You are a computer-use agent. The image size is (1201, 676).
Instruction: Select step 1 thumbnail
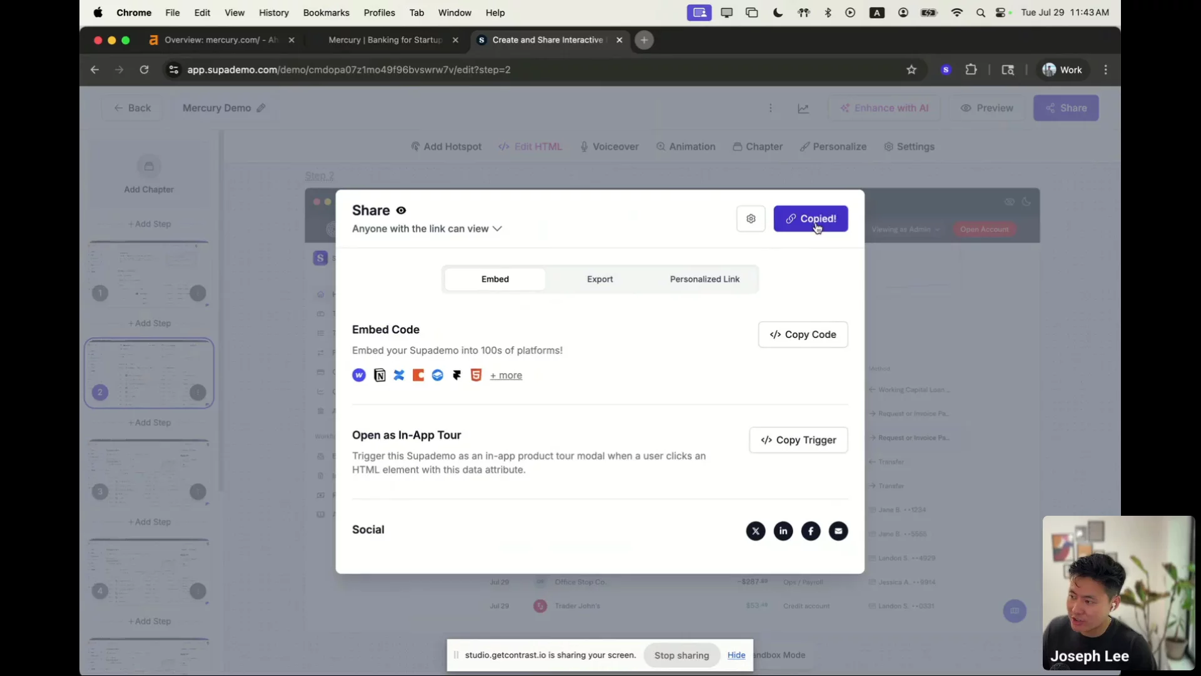(x=149, y=273)
